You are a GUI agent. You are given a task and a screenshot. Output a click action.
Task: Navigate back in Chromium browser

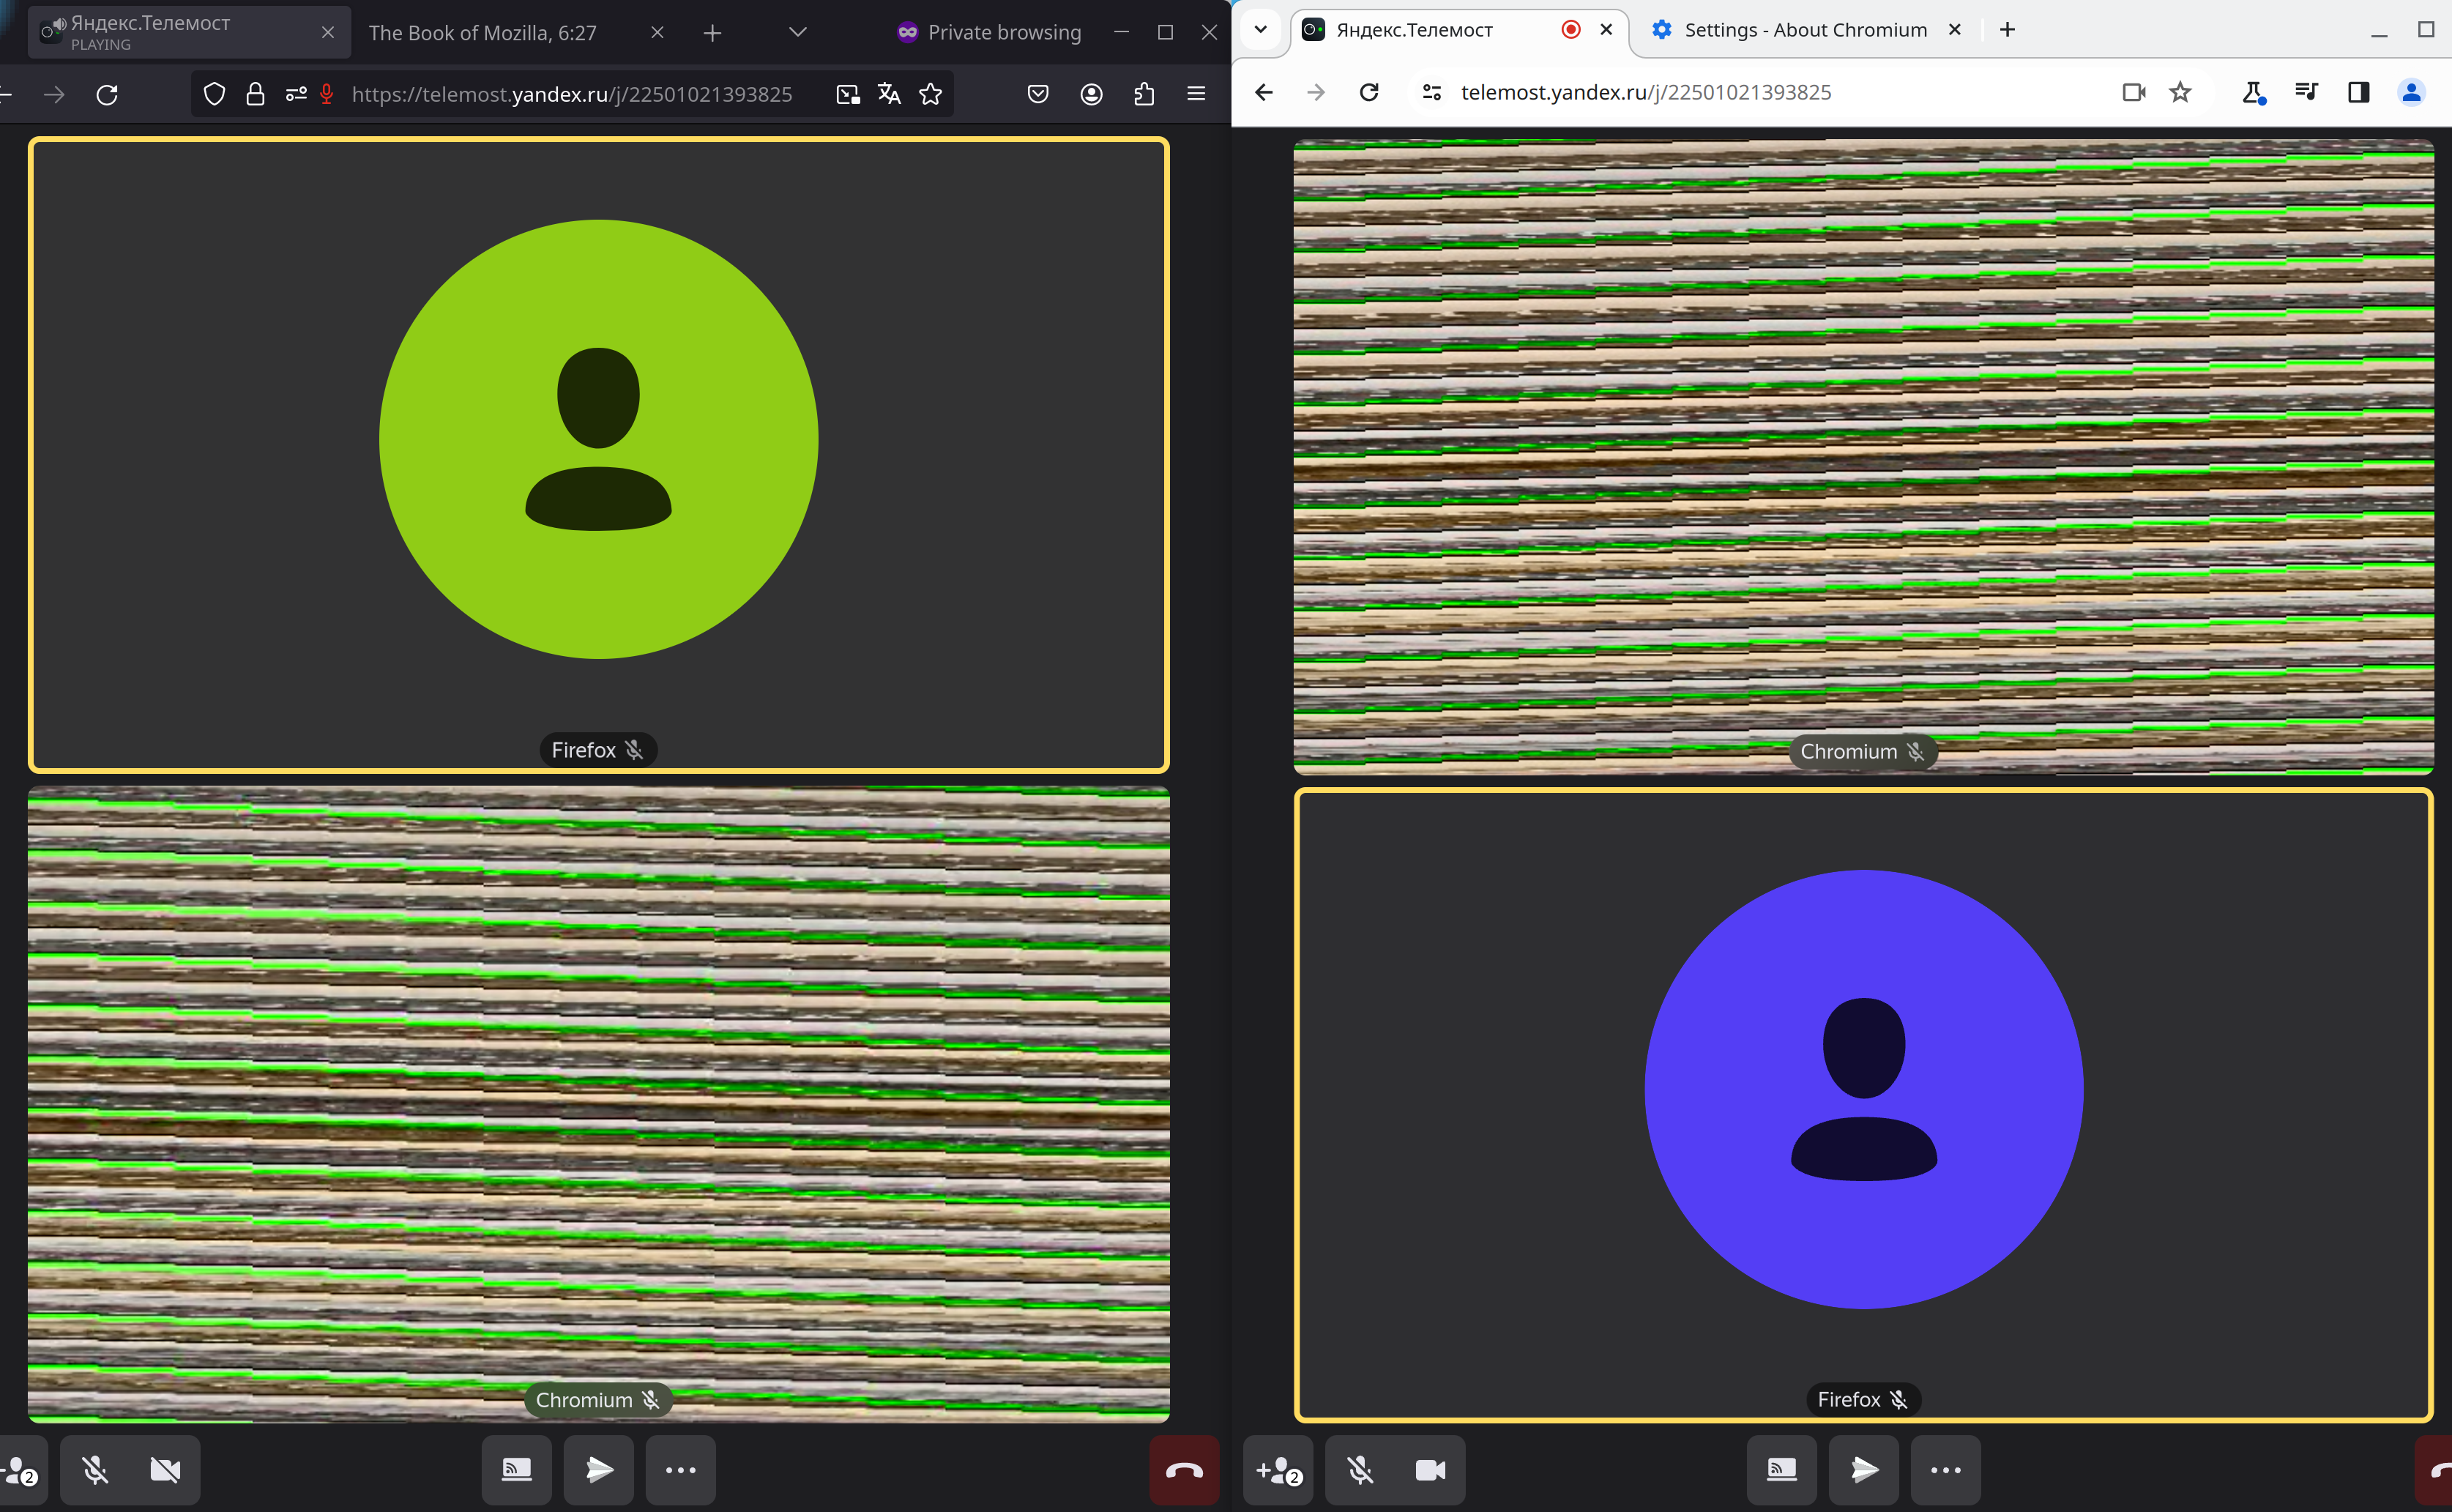1264,91
